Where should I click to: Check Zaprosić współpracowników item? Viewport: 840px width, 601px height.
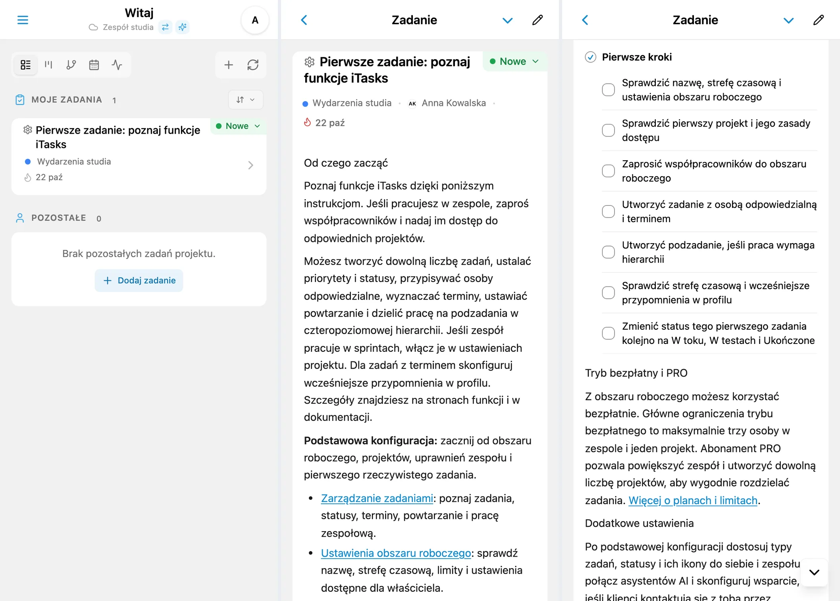point(608,171)
